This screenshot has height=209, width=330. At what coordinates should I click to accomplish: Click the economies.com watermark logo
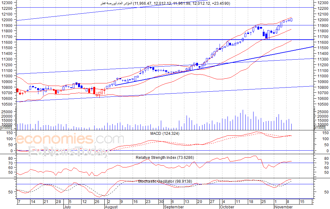click(x=70, y=139)
